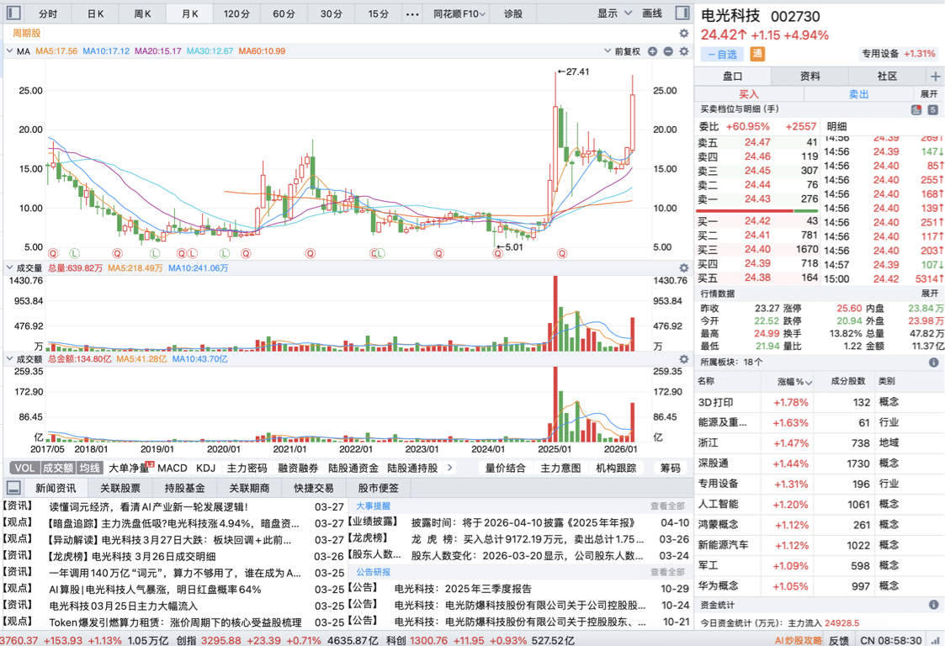Open 关联股票 bottom tab
The width and height of the screenshot is (945, 646).
click(120, 488)
